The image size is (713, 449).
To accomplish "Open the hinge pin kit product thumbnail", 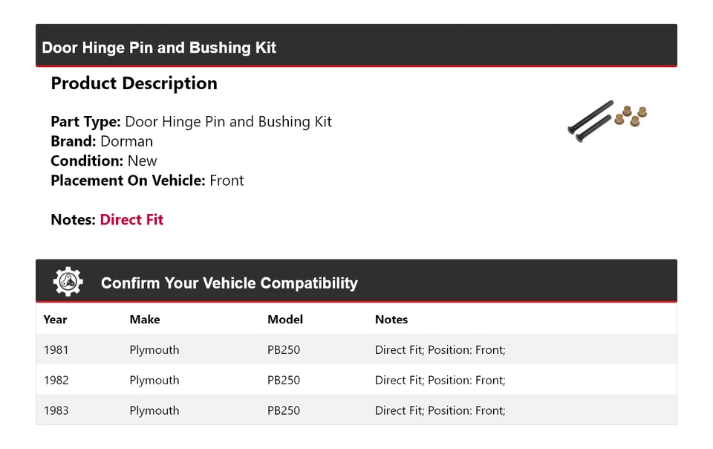I will (608, 118).
